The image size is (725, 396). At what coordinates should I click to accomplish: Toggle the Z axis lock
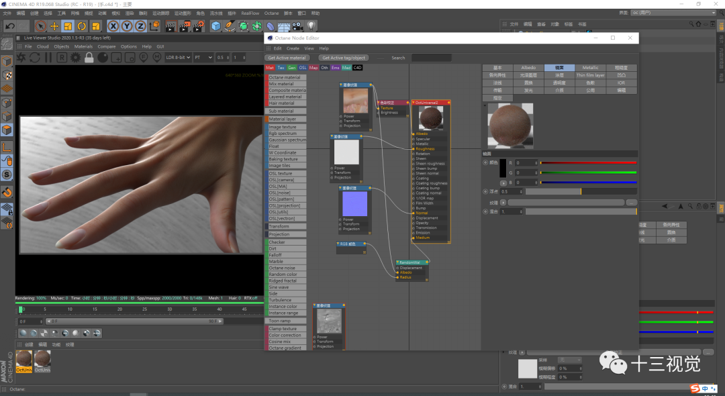coord(140,26)
